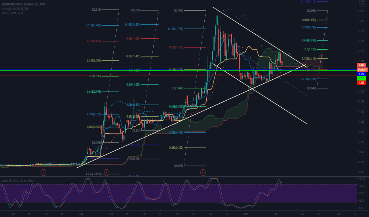Select the 1(0.365) Fibonacci label
This screenshot has width=369, height=217.
tap(96, 143)
